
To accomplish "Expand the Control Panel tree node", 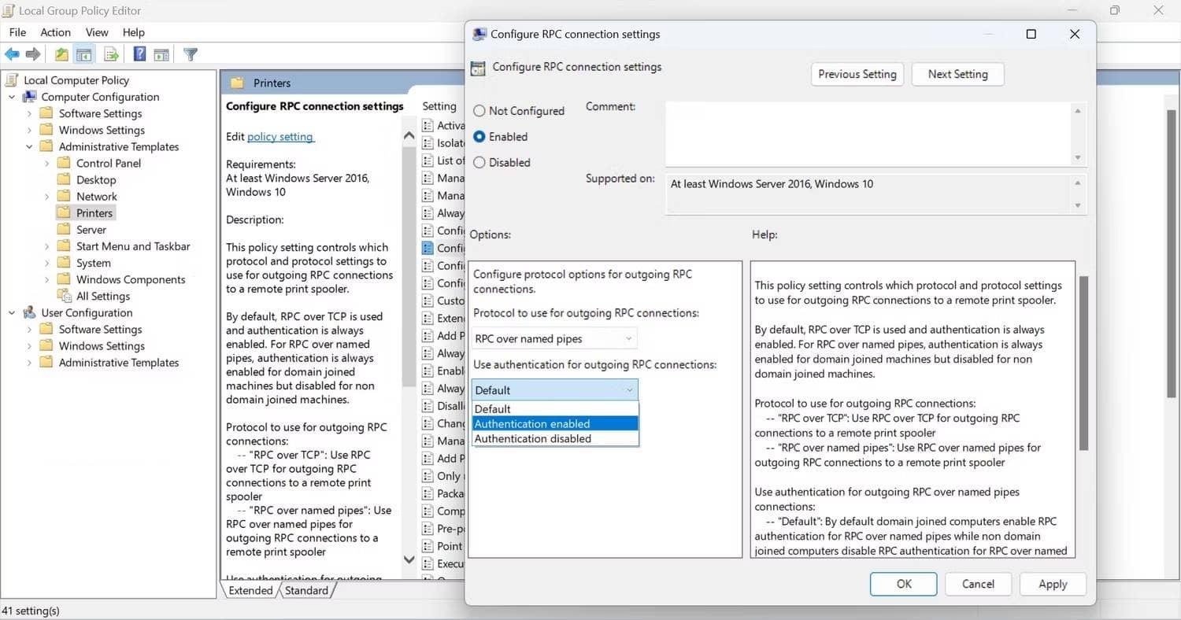I will pos(46,164).
